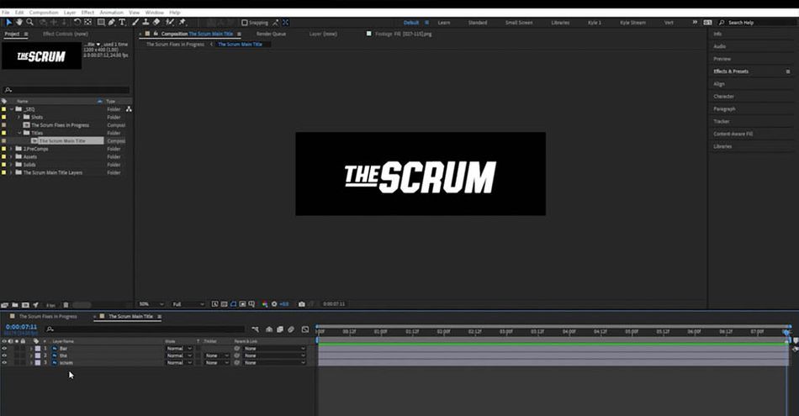Select the Clone Stamp tool
799x416 pixels.
point(146,23)
